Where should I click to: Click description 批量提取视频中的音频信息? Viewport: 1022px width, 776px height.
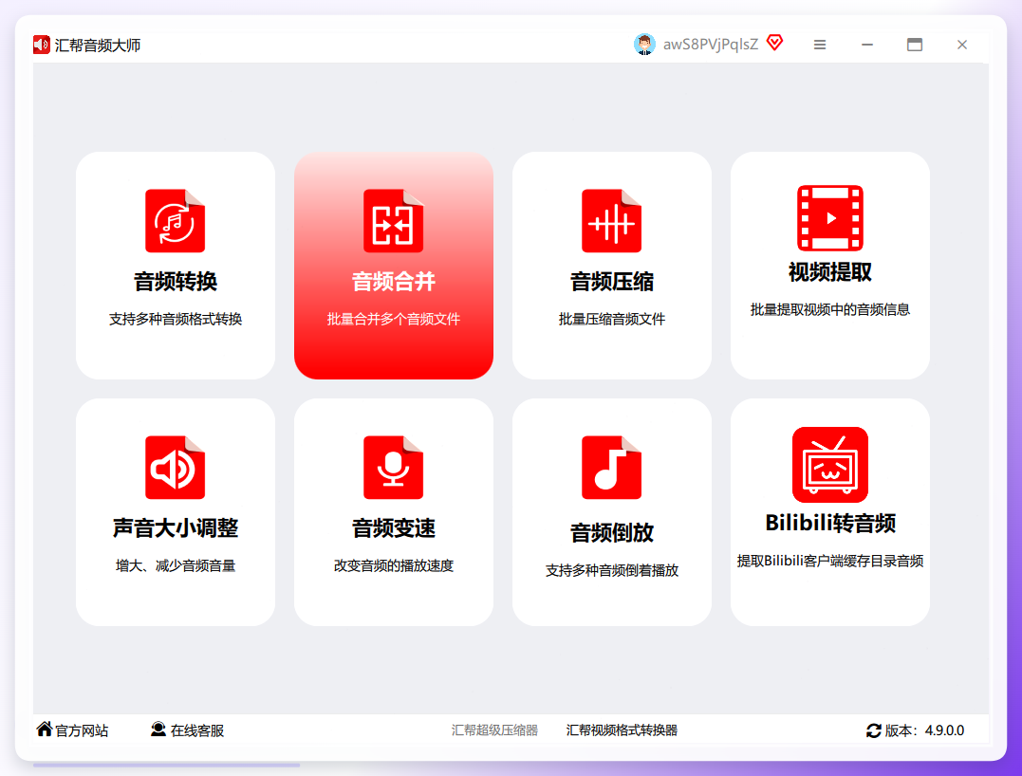click(829, 309)
